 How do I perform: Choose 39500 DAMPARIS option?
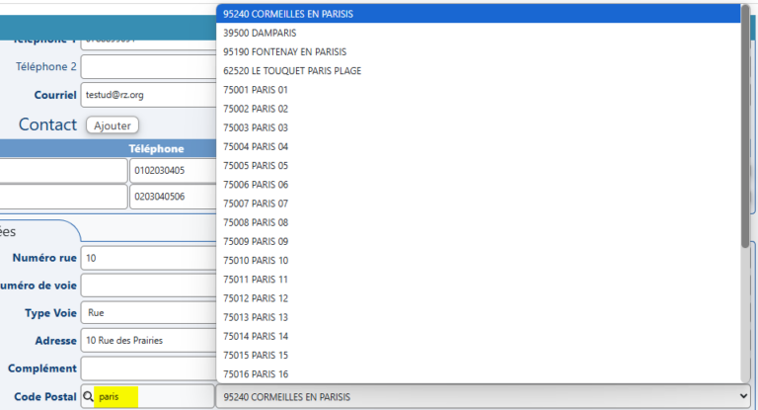tap(254, 33)
